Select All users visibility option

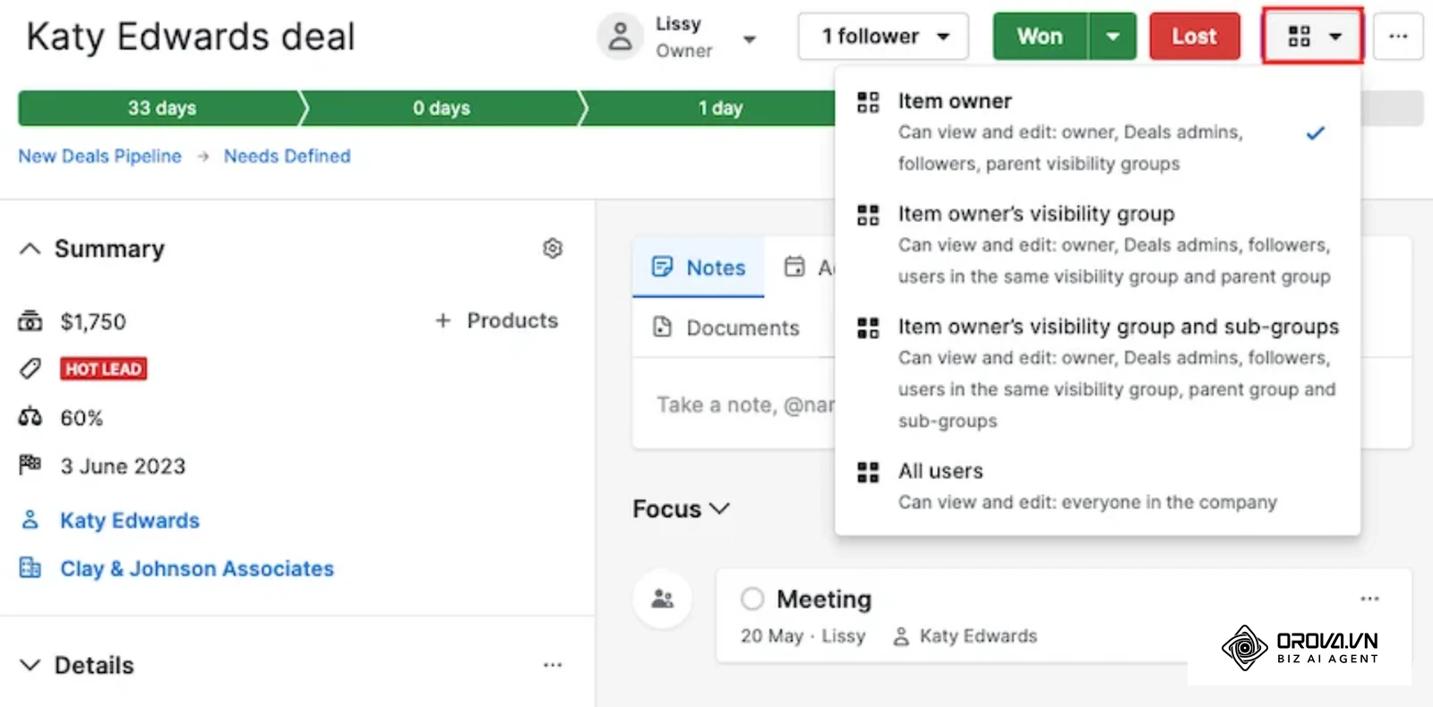[1097, 486]
